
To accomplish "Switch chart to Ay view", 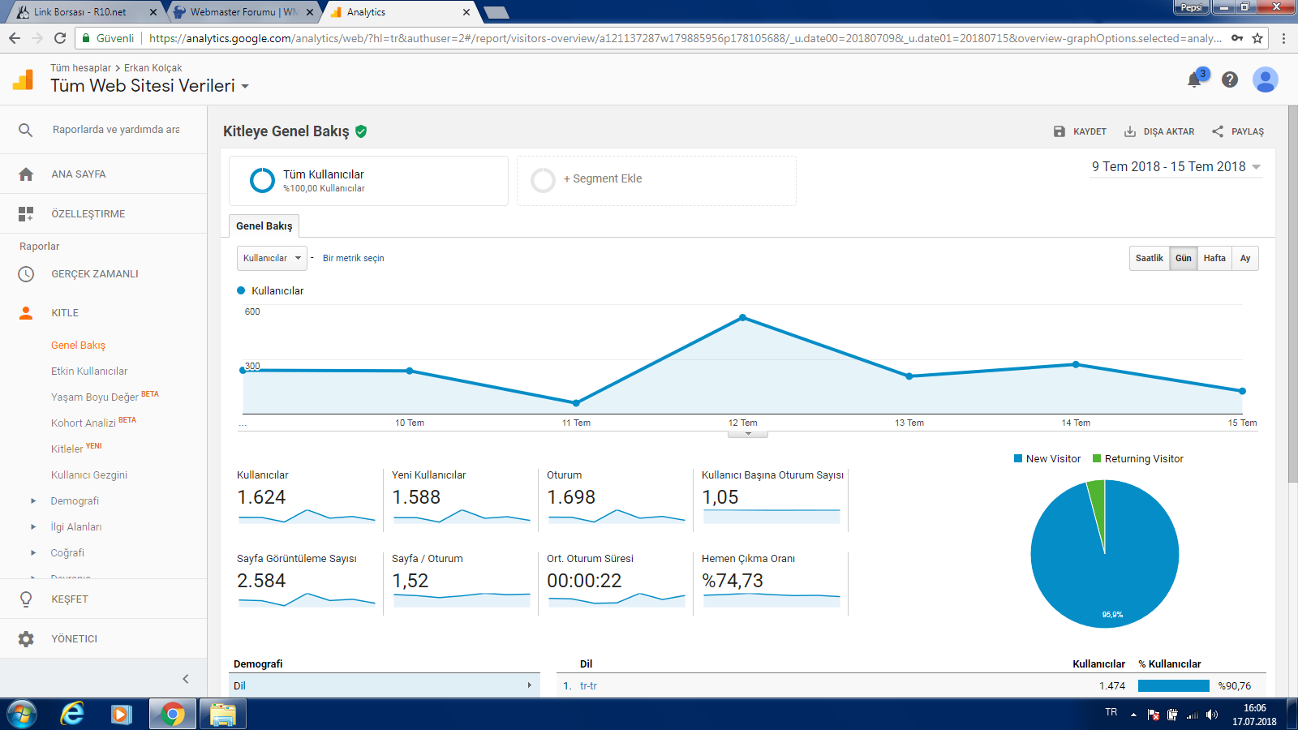I will pyautogui.click(x=1245, y=258).
